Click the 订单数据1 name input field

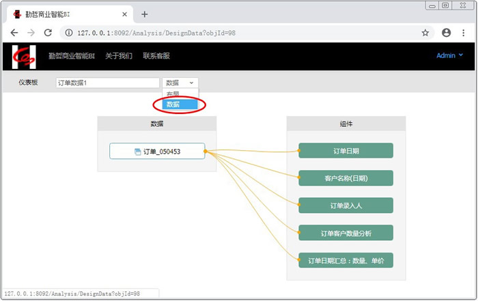(x=107, y=83)
